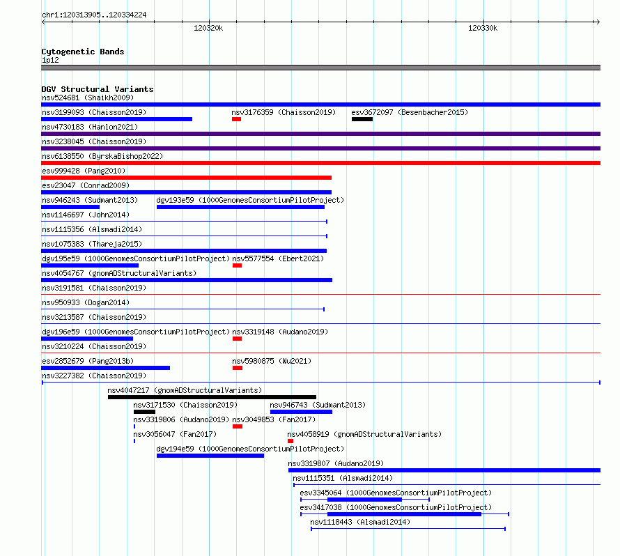Viewport: 620px width, 556px height.
Task: Click the chr1:120313905..120334224 coordinates text
Action: [x=94, y=15]
